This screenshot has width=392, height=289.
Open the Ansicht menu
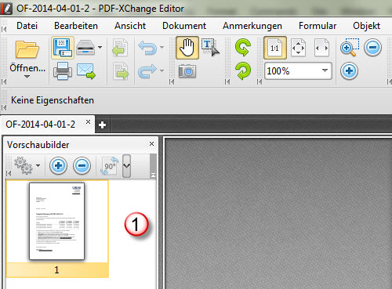click(x=130, y=26)
